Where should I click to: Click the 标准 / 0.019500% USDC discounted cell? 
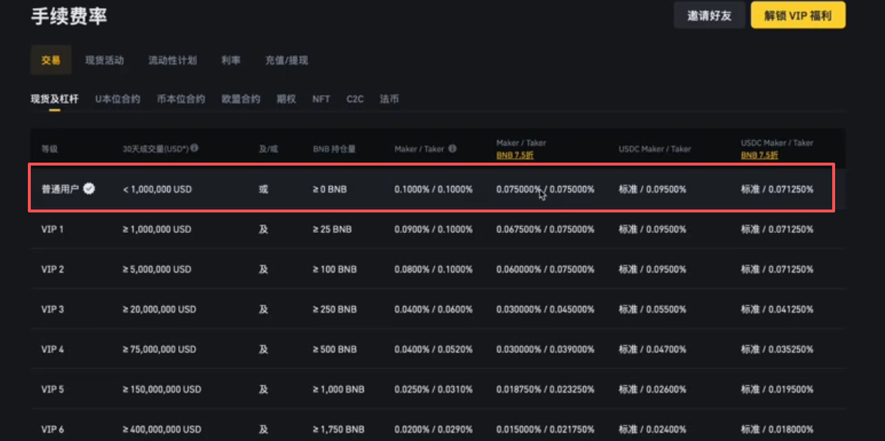point(777,389)
